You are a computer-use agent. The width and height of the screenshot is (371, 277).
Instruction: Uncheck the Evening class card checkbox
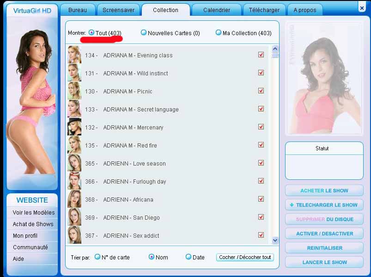pyautogui.click(x=261, y=55)
